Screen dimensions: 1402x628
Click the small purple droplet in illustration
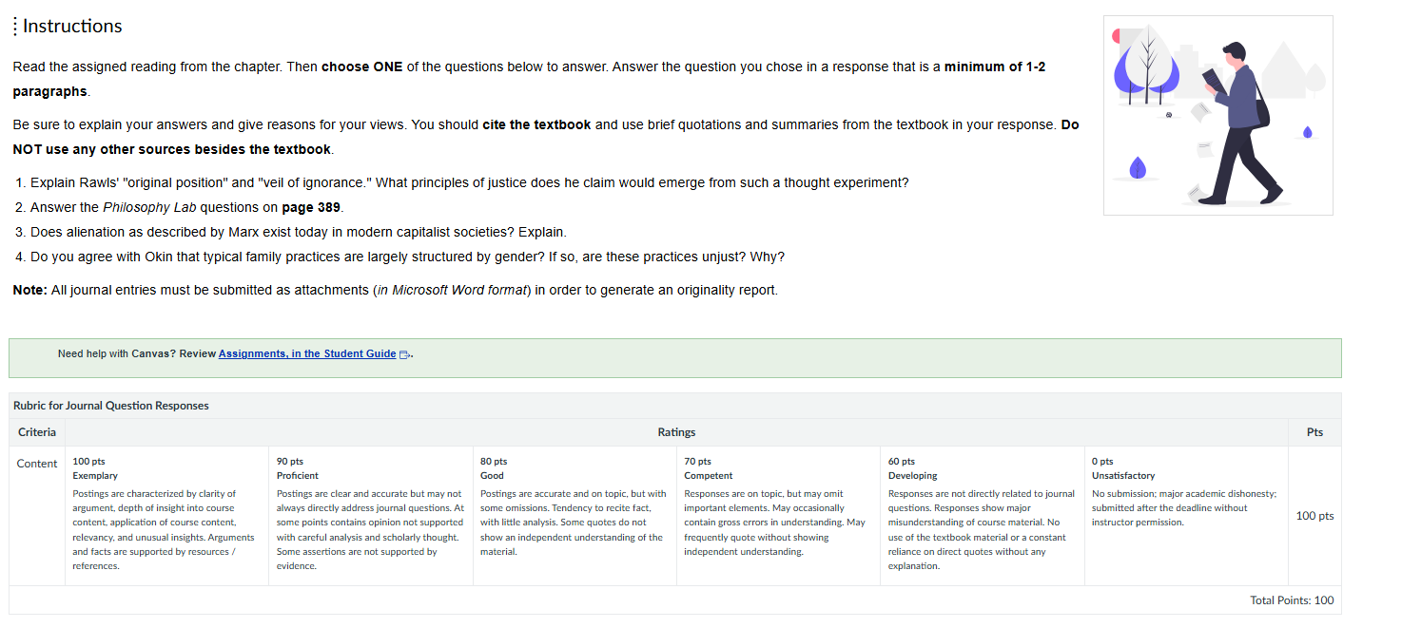click(1307, 131)
